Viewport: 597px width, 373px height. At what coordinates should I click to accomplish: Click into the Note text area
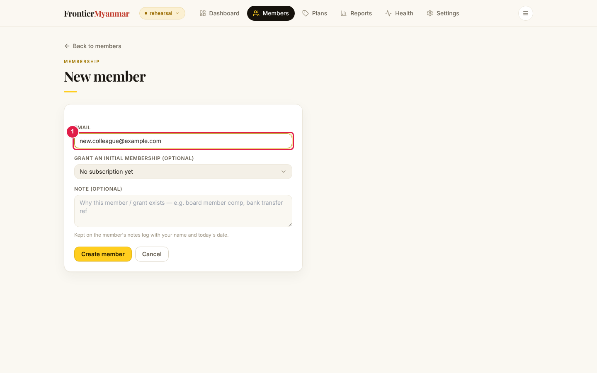point(183,211)
